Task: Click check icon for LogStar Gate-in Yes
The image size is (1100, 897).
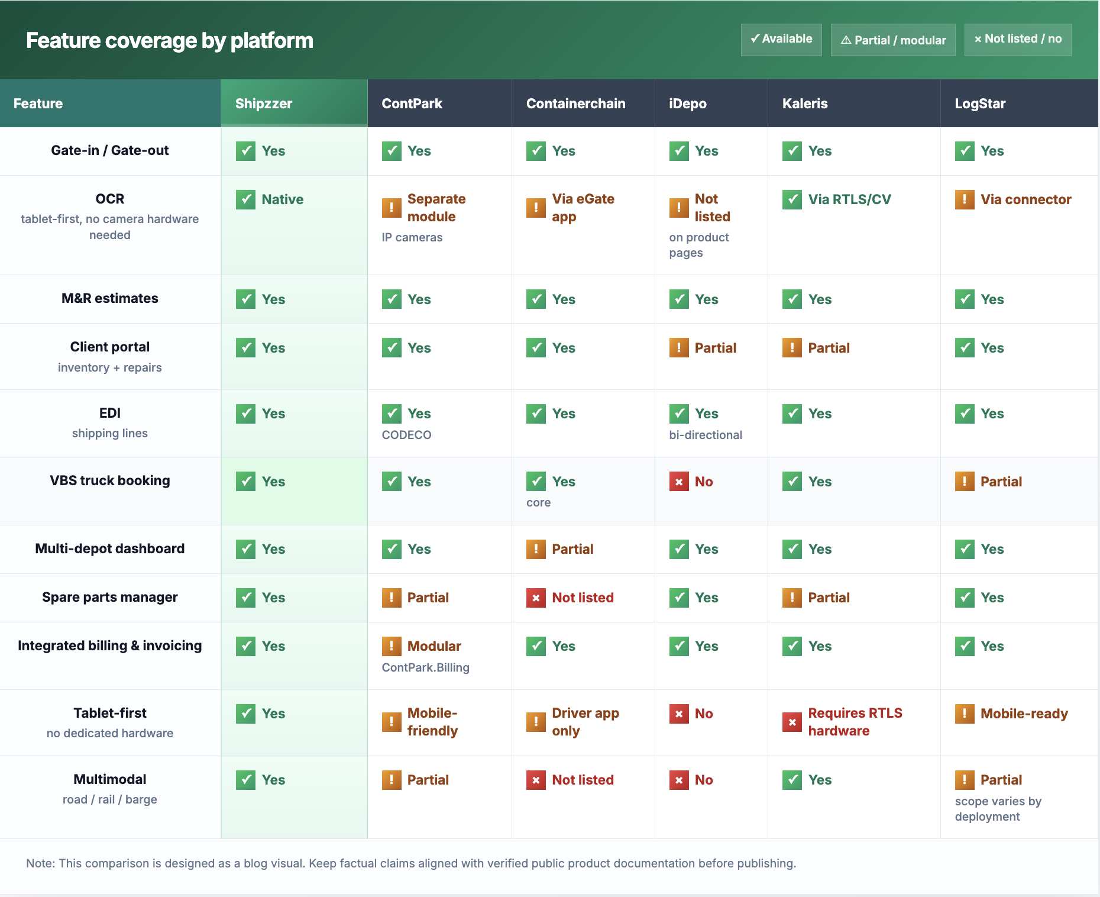Action: tap(965, 151)
